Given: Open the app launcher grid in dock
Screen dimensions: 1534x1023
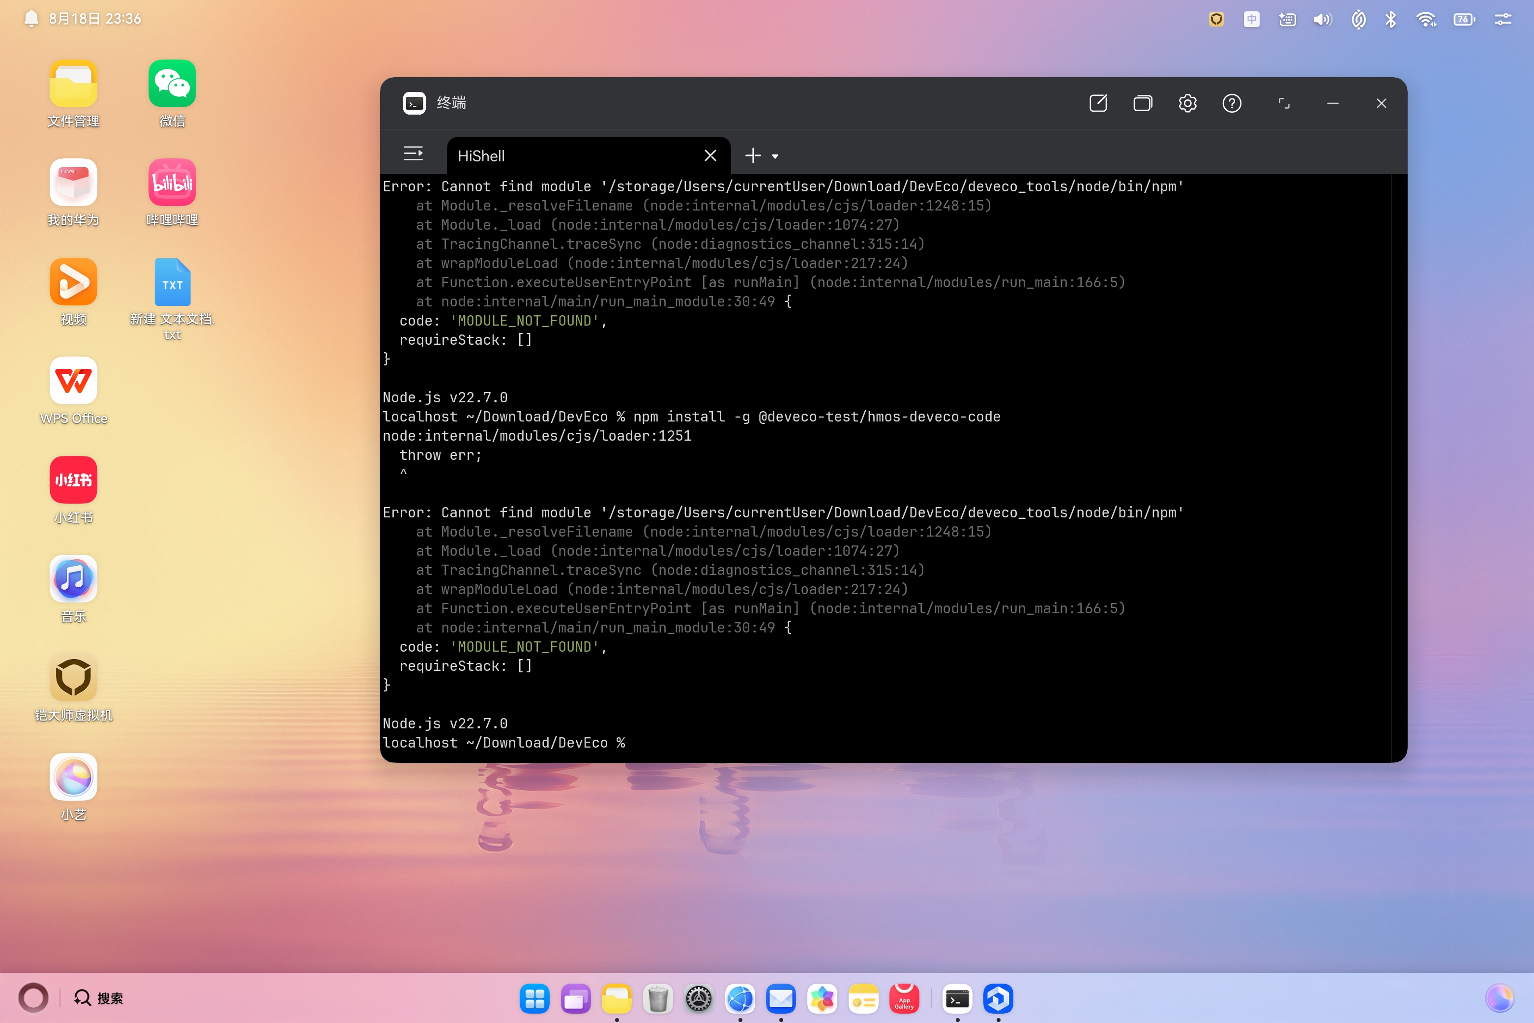Looking at the screenshot, I should (x=535, y=998).
